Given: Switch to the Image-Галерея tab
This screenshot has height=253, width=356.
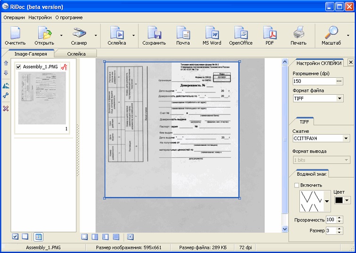Looking at the screenshot, I should pyautogui.click(x=31, y=54).
